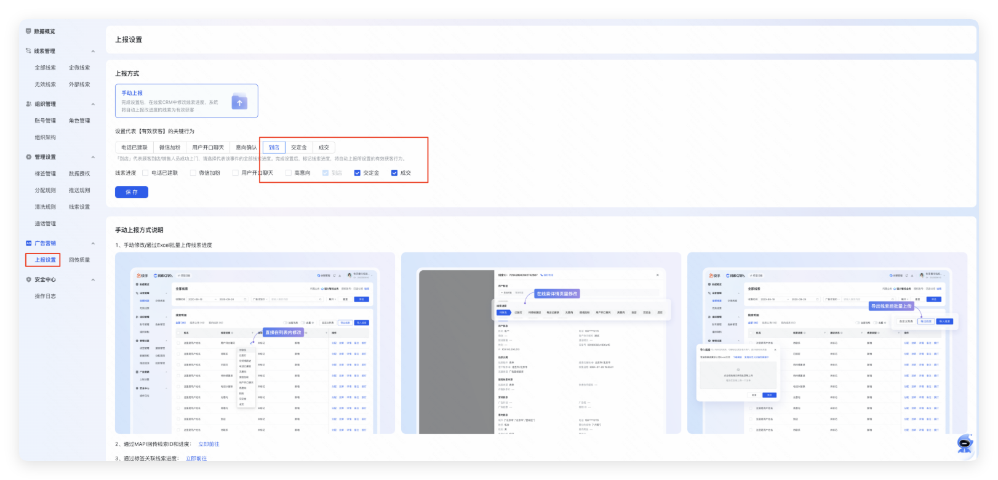Click the upload folder icon in 手动上报 card
The height and width of the screenshot is (480, 998).
pos(239,102)
